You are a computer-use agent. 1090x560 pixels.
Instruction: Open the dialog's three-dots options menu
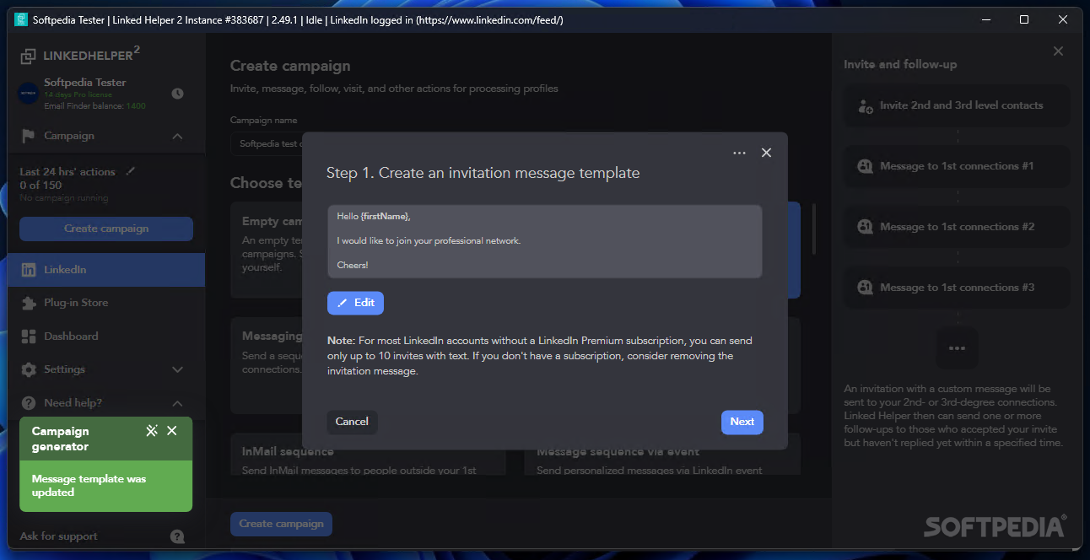pos(740,153)
